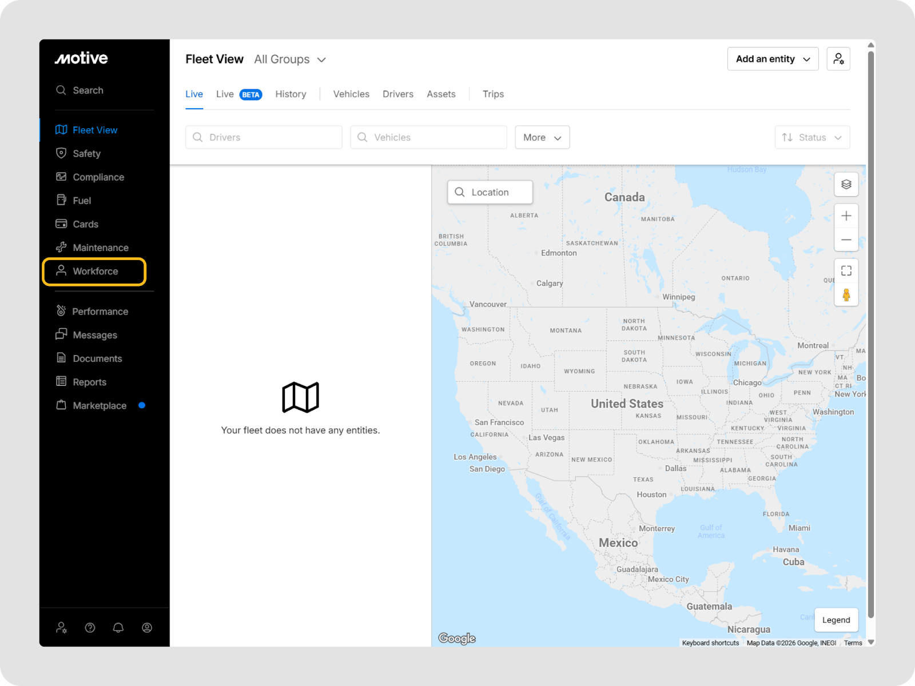Zoom out on the map
This screenshot has height=686, width=915.
pos(846,240)
